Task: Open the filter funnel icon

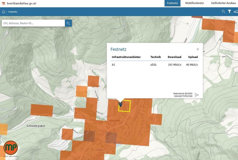Action: click(x=230, y=12)
